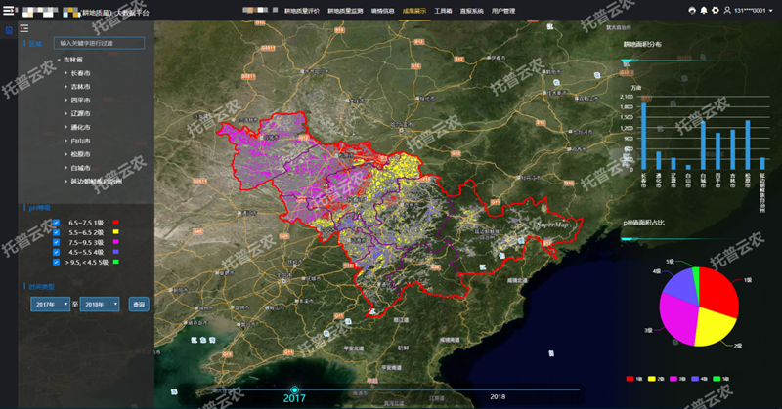Open settings with the gear icon

(x=716, y=10)
